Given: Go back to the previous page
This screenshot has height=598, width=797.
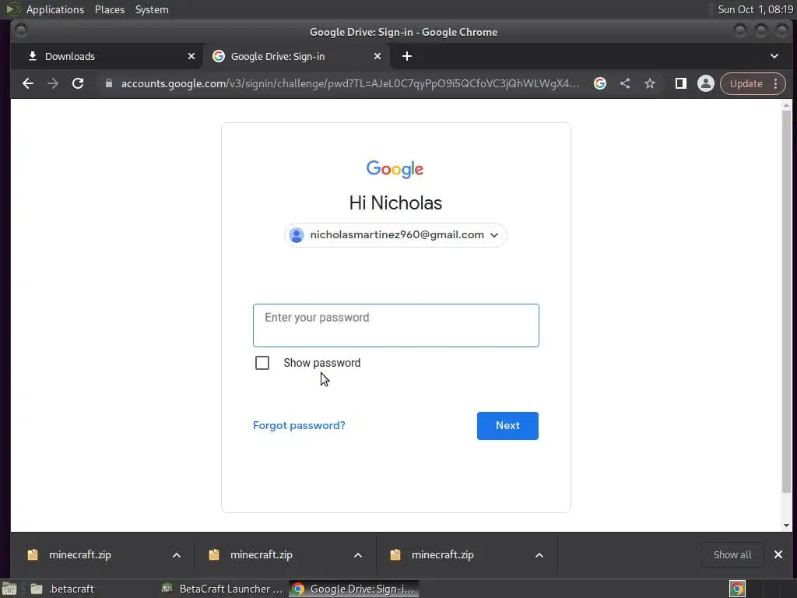Looking at the screenshot, I should pos(28,83).
